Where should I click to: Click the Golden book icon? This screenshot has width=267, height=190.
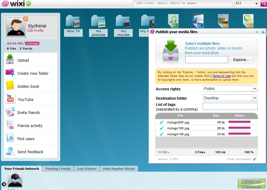point(10,85)
